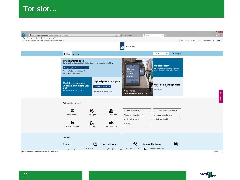Expand the 'Schenk- en erfbelasting' top-right row
This screenshot has height=180, width=240.
pyautogui.click(x=167, y=111)
